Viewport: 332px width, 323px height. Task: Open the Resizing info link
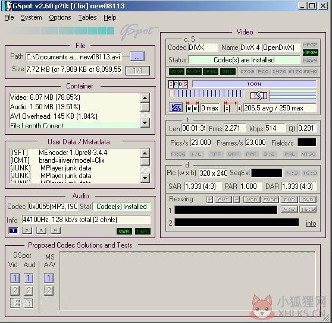pos(311,223)
